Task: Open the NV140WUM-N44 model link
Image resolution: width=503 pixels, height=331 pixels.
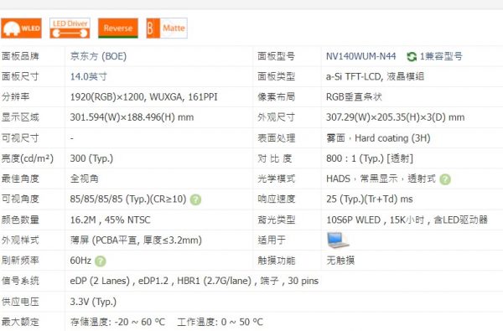Action: (360, 56)
